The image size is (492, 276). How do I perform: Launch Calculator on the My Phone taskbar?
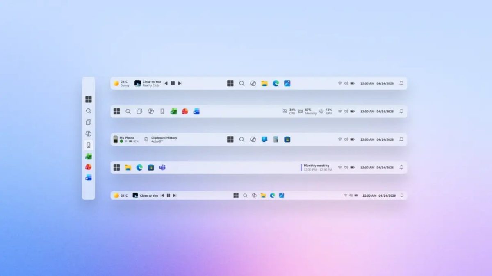click(x=276, y=139)
